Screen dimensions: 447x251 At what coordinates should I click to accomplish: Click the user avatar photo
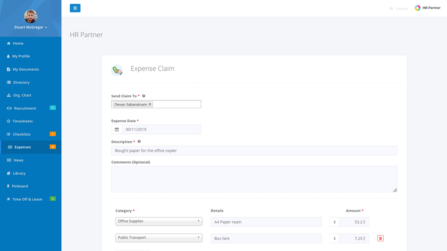(31, 16)
